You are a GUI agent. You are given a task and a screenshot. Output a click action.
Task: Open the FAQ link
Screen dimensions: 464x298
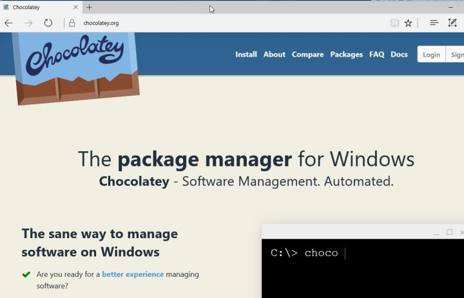(377, 55)
